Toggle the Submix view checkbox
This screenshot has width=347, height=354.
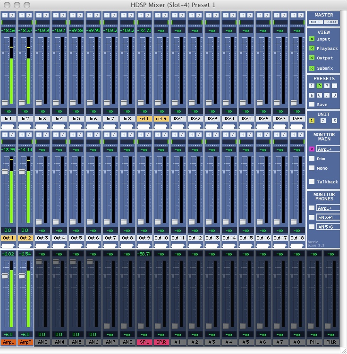[312, 68]
